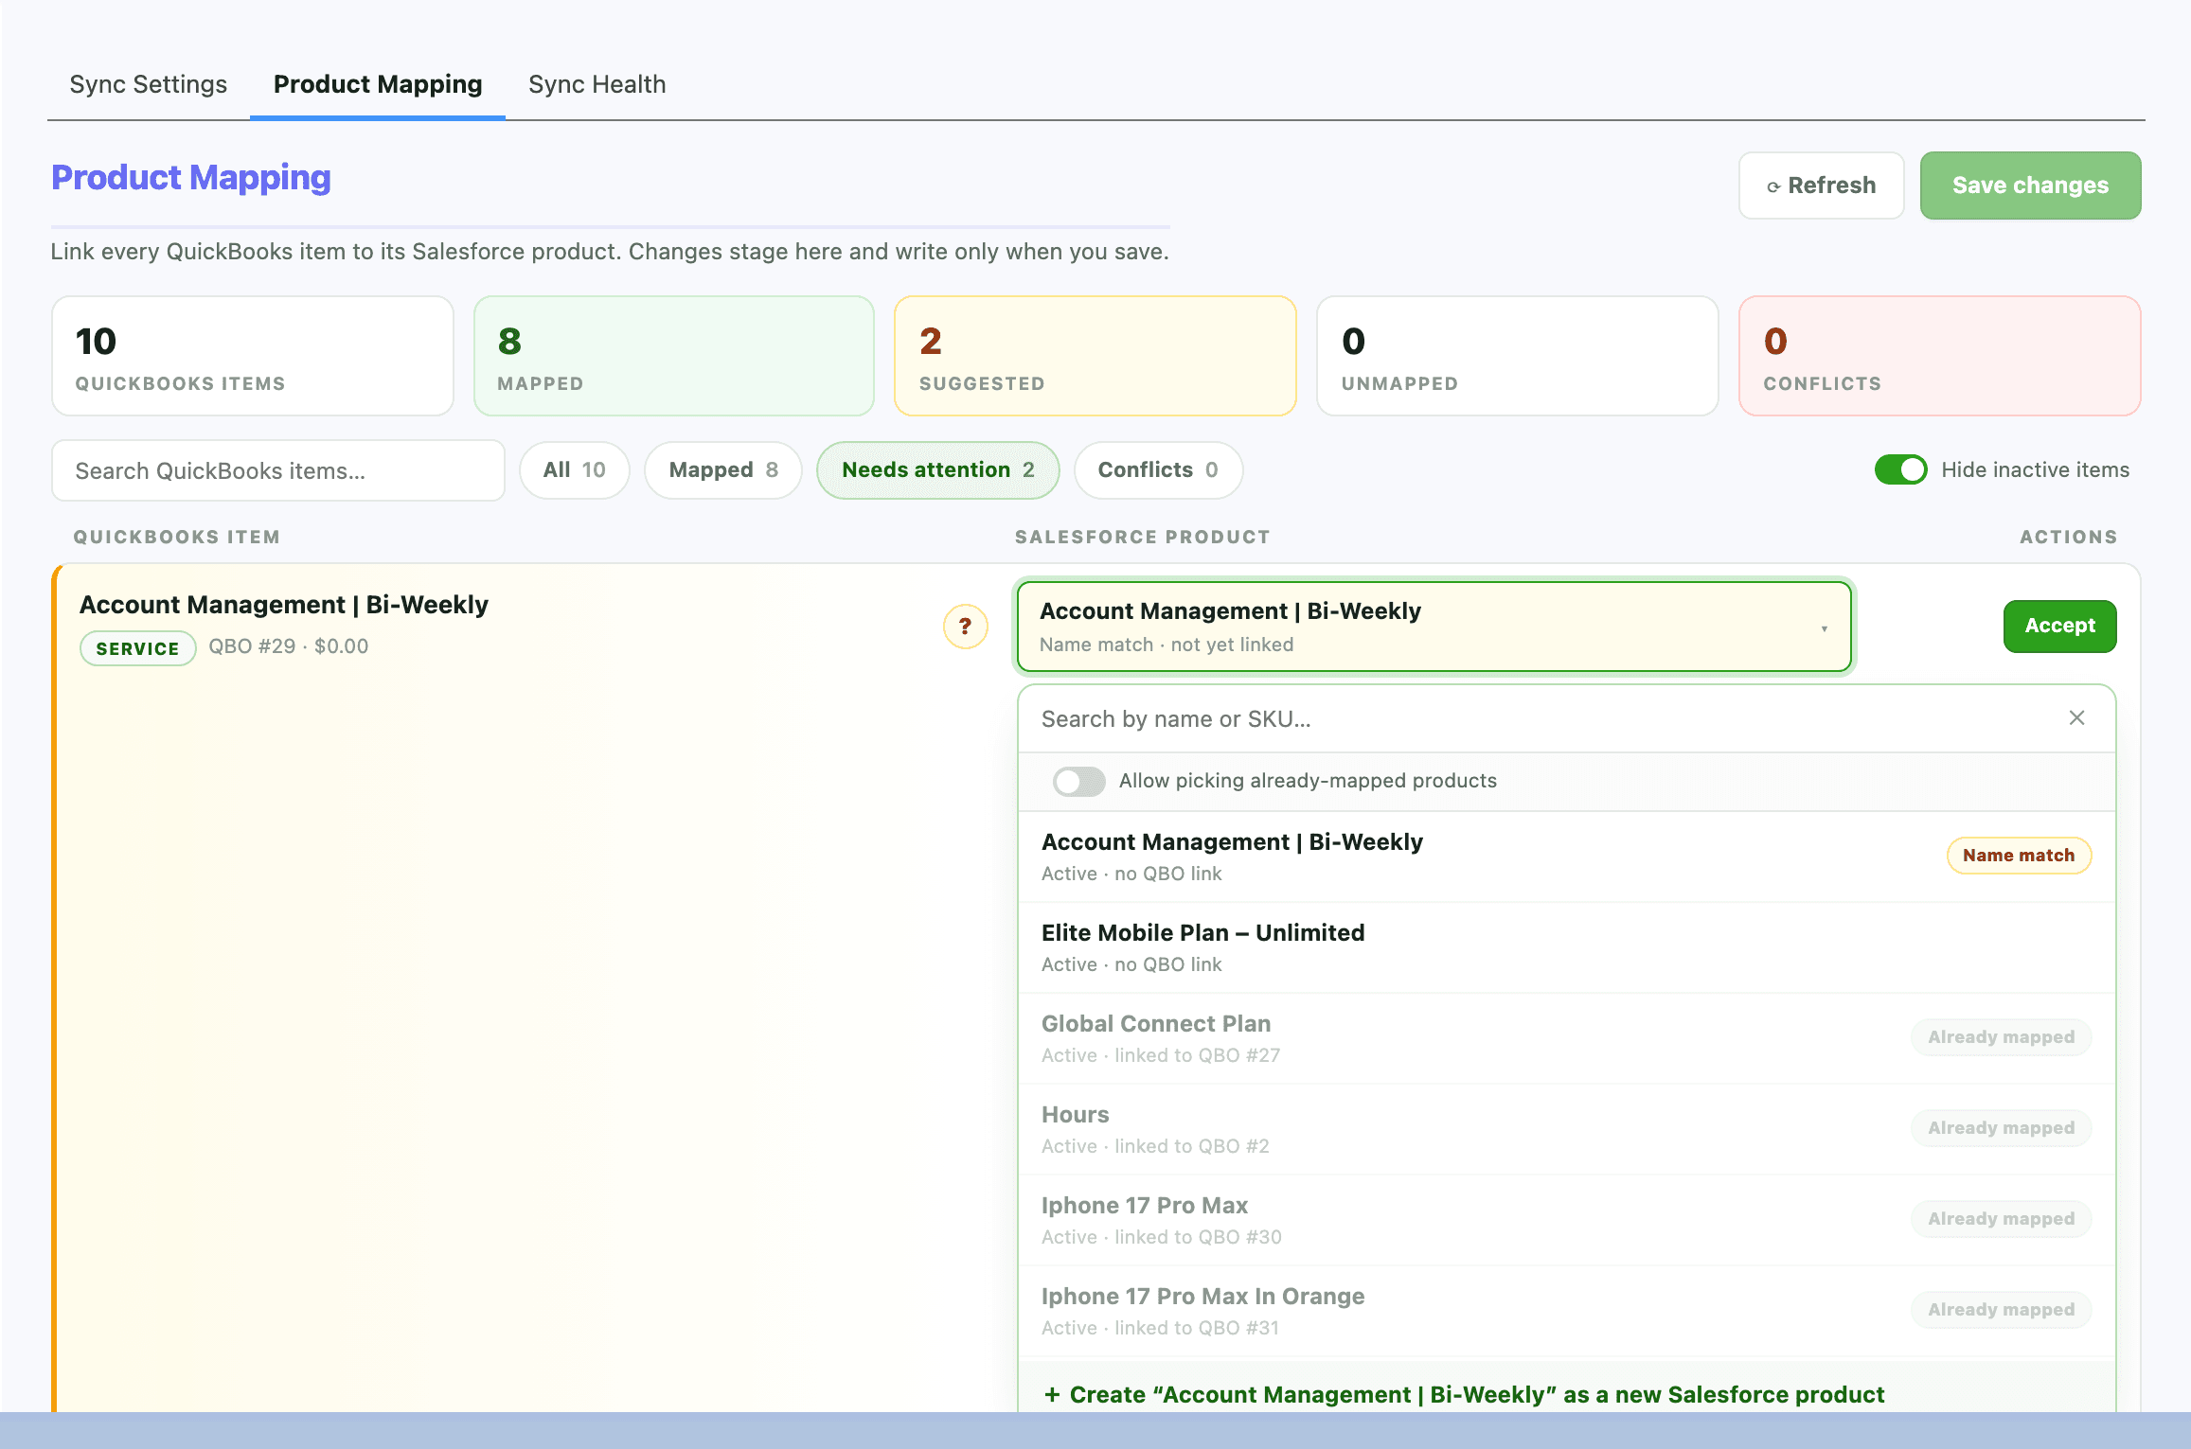
Task: Click the SERVICE type badge
Action: click(x=138, y=648)
